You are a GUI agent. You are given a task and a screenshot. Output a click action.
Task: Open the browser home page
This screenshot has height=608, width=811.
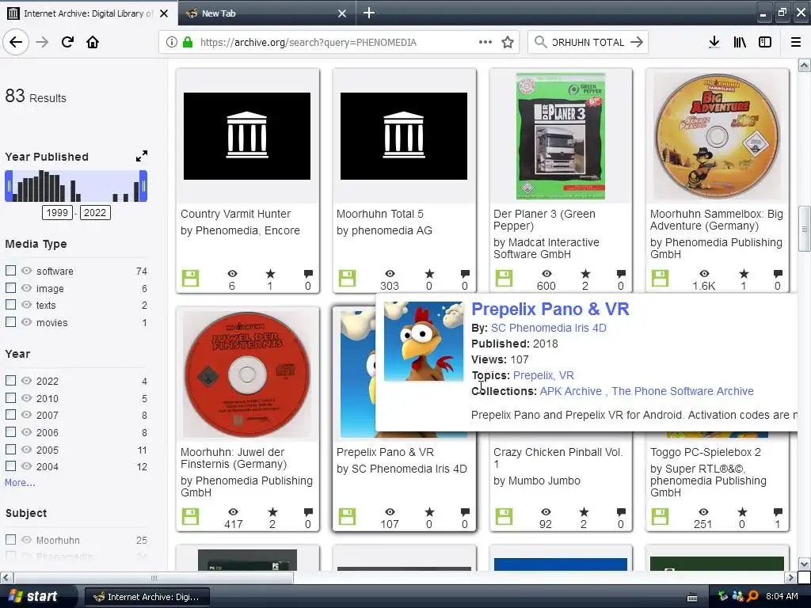point(93,42)
